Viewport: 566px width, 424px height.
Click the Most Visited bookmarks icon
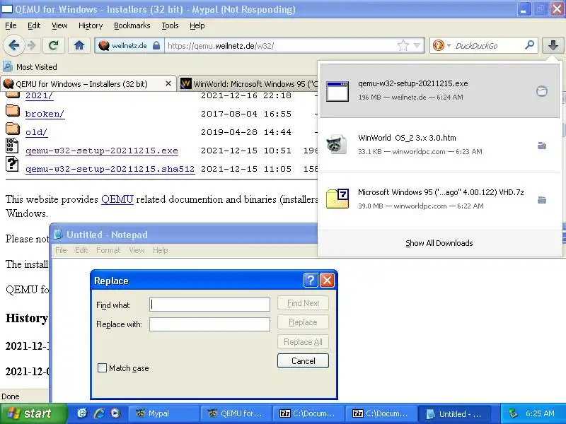8,66
